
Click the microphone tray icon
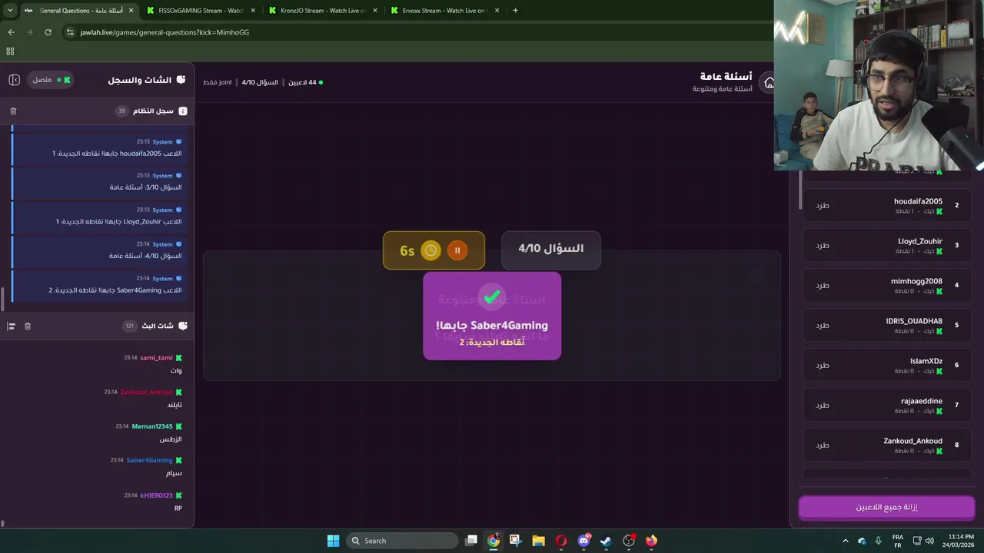pyautogui.click(x=878, y=541)
